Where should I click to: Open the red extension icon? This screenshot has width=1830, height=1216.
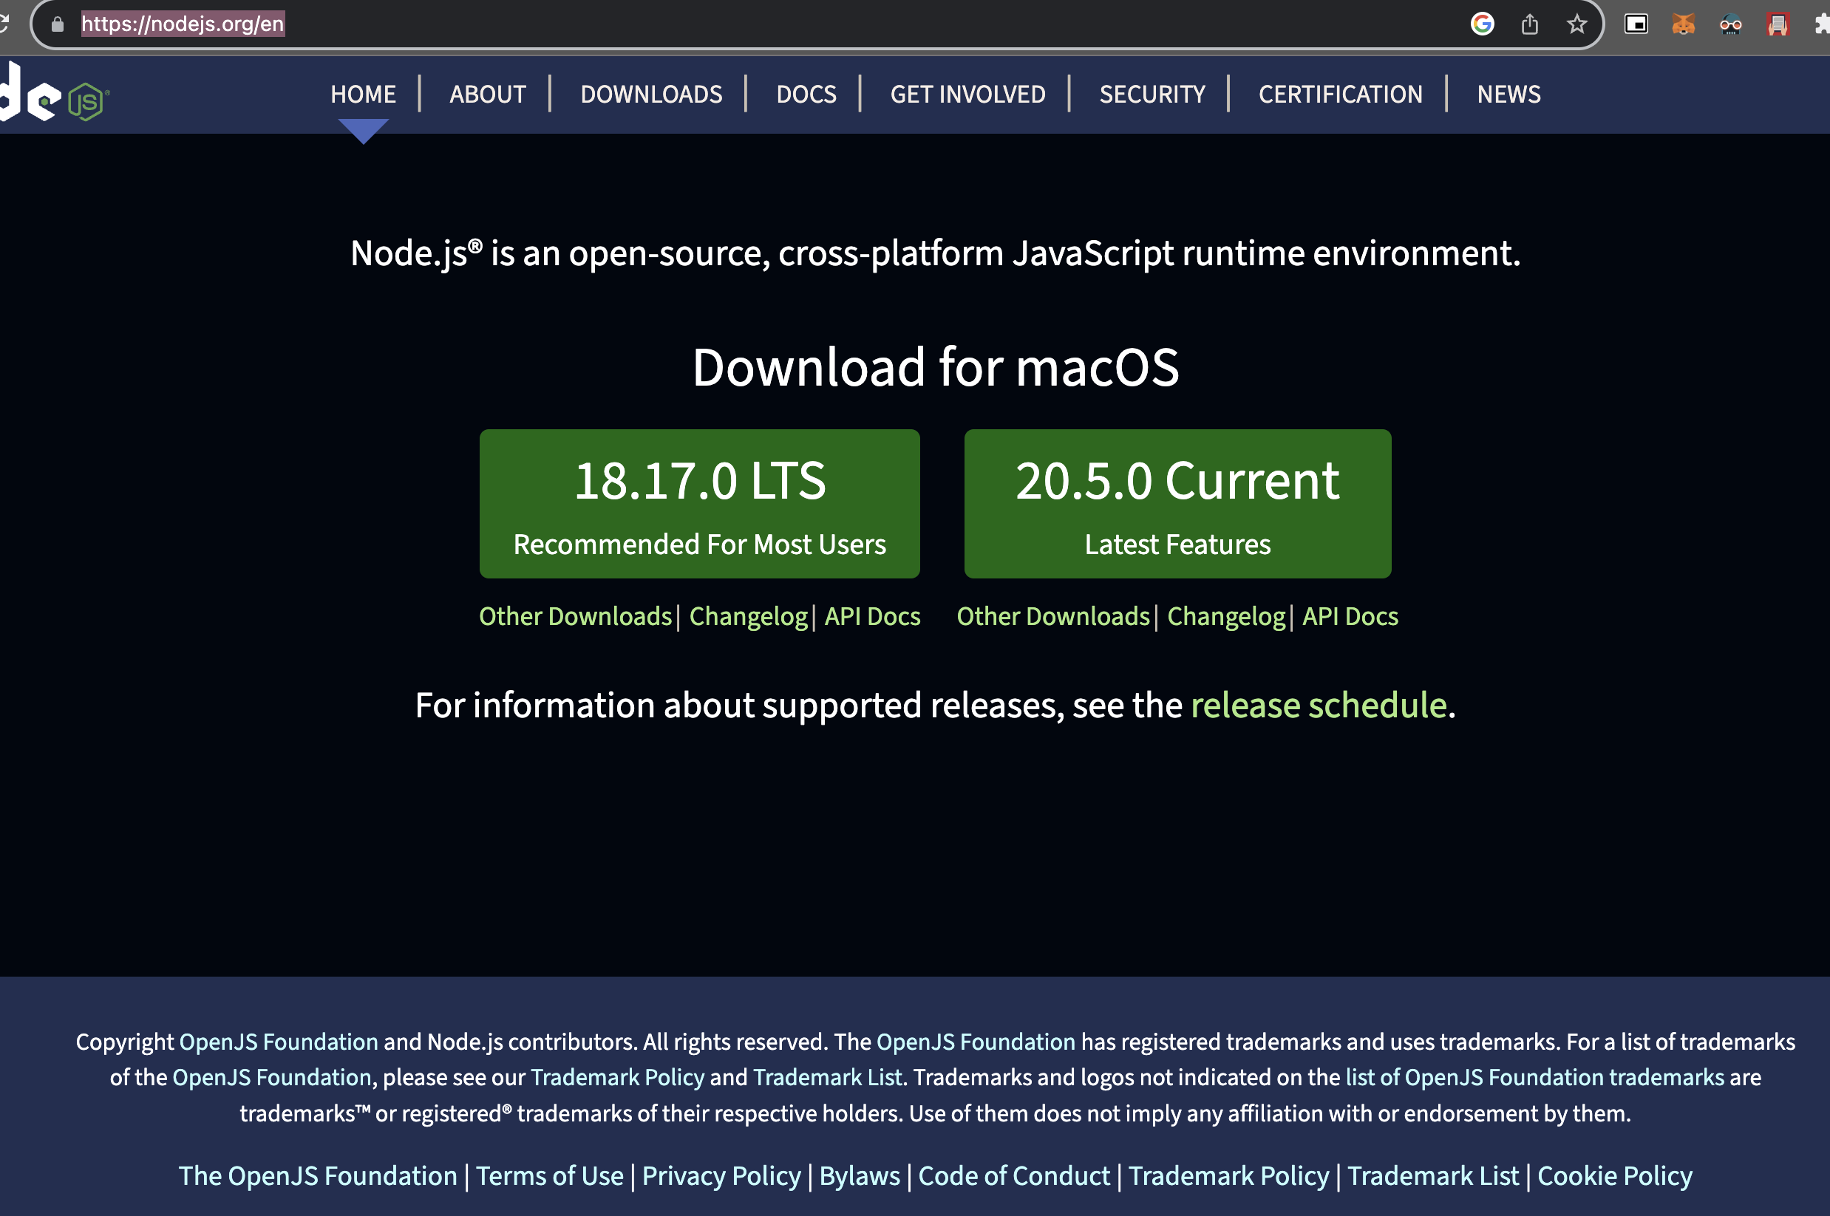click(x=1778, y=25)
